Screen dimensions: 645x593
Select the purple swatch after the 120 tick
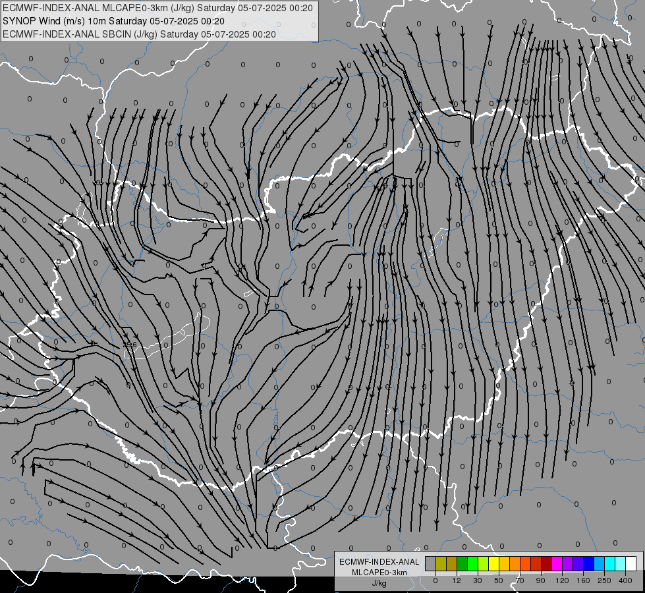coord(568,563)
